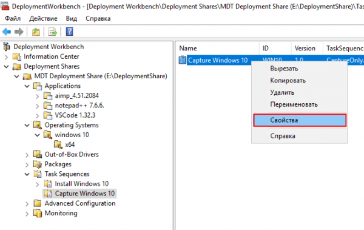Screen dimensions: 364x230
Task: Expand the Packages node
Action: (27, 164)
